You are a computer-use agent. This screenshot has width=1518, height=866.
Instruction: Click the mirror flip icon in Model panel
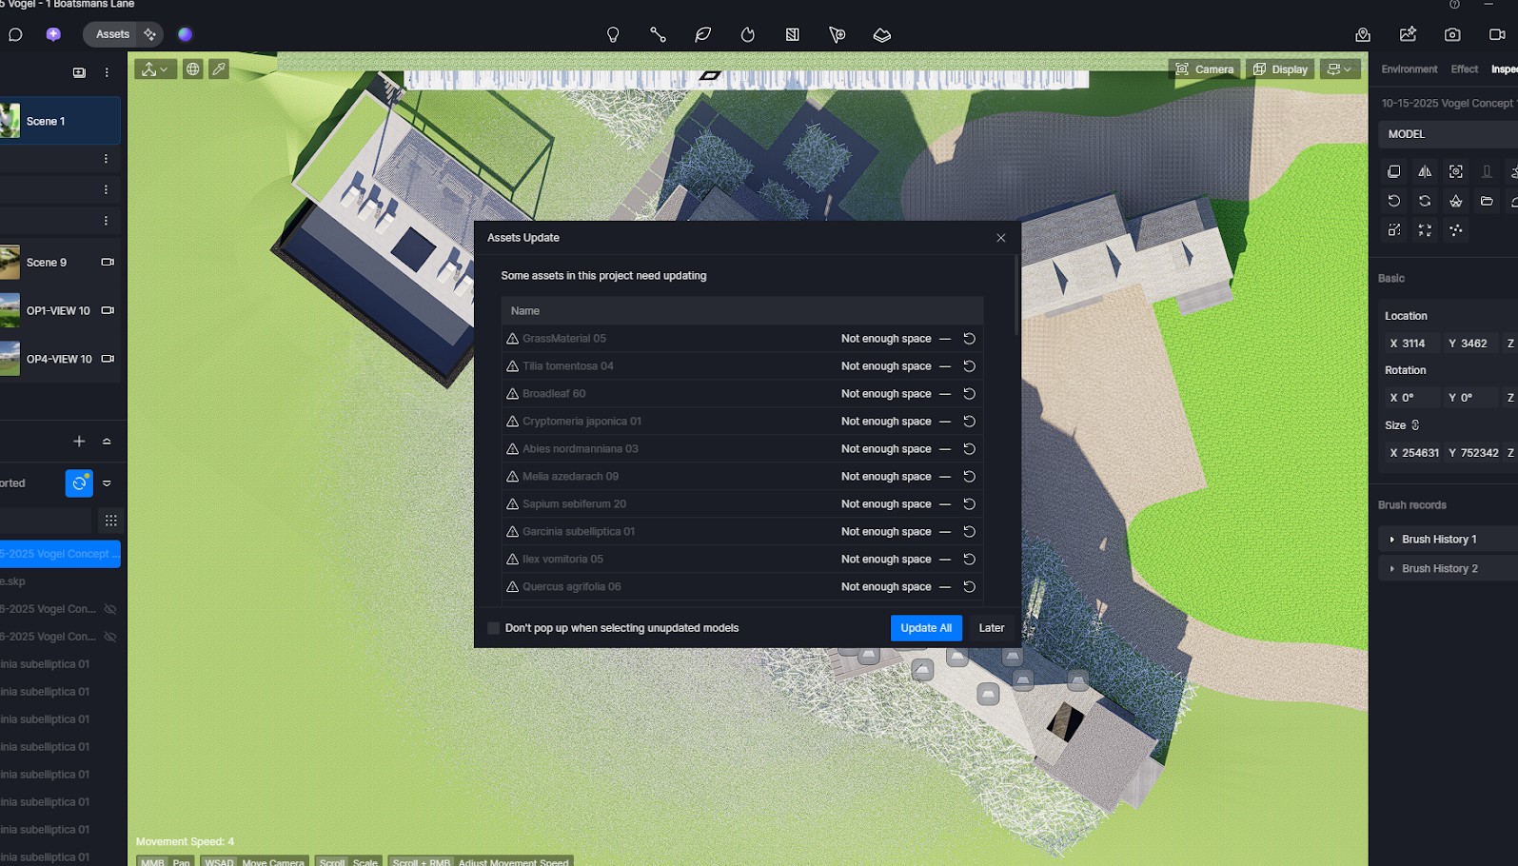(x=1425, y=172)
